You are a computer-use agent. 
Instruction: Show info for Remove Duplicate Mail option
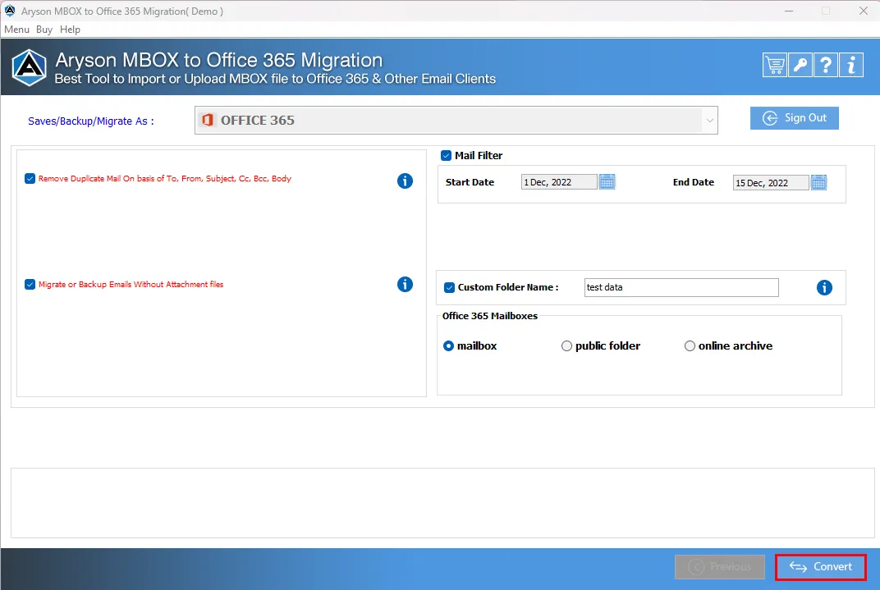point(405,181)
